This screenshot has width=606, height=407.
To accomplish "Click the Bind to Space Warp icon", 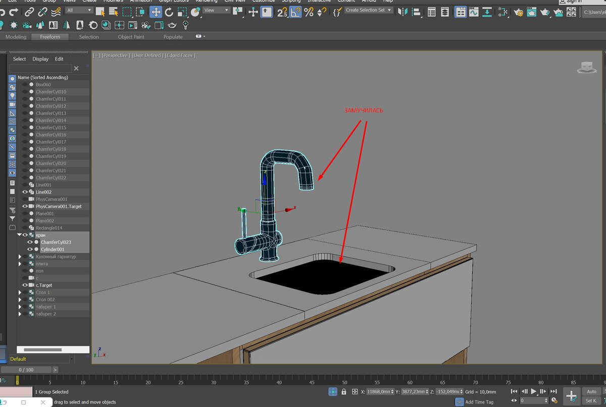I will pos(56,12).
